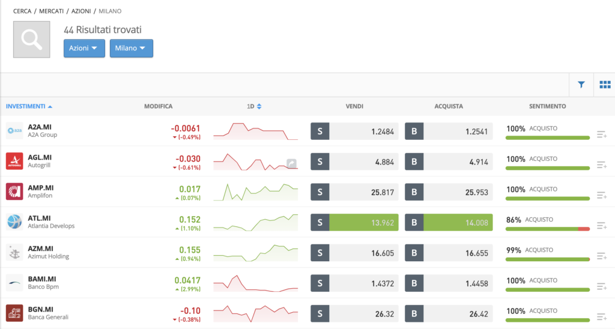
Task: Add ATL.MI to watchlist
Action: (602, 226)
